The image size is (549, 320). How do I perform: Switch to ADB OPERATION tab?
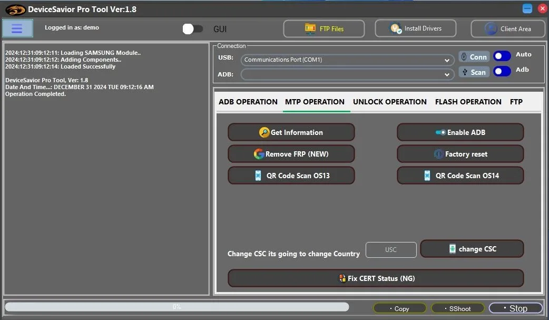(248, 102)
